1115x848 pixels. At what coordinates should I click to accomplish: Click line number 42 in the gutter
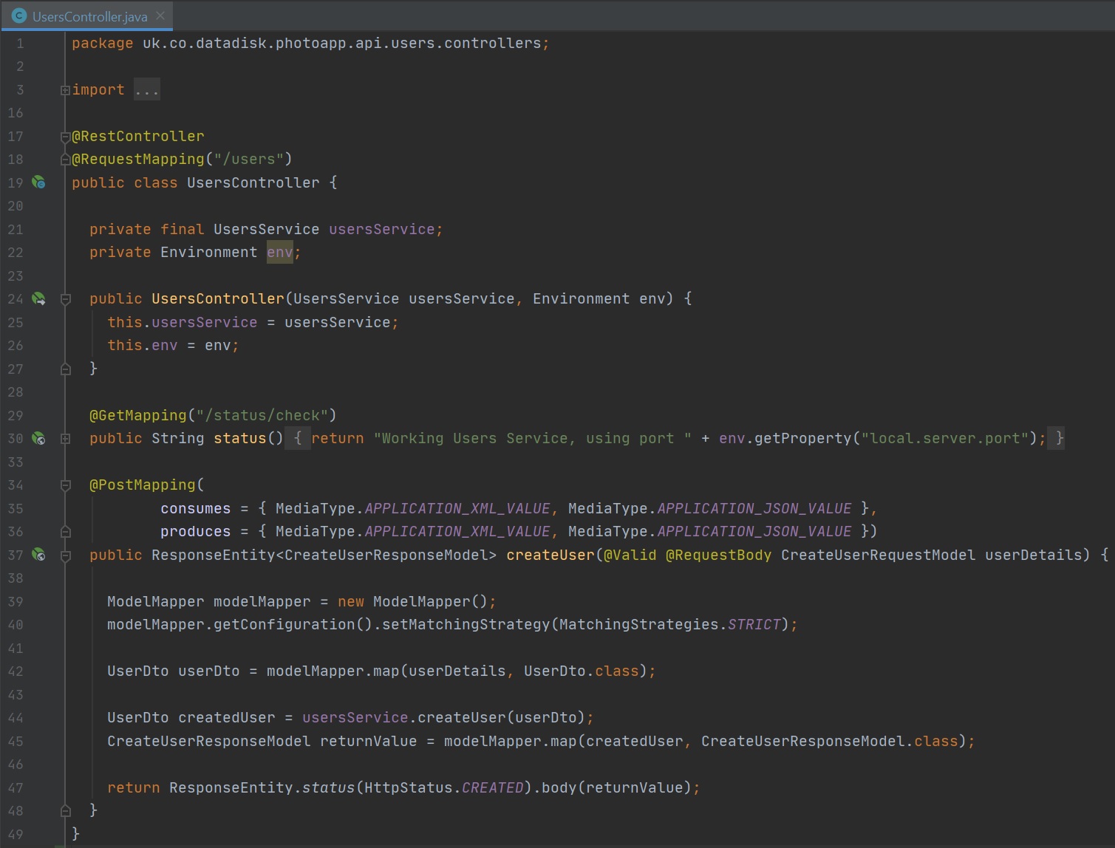[x=16, y=671]
